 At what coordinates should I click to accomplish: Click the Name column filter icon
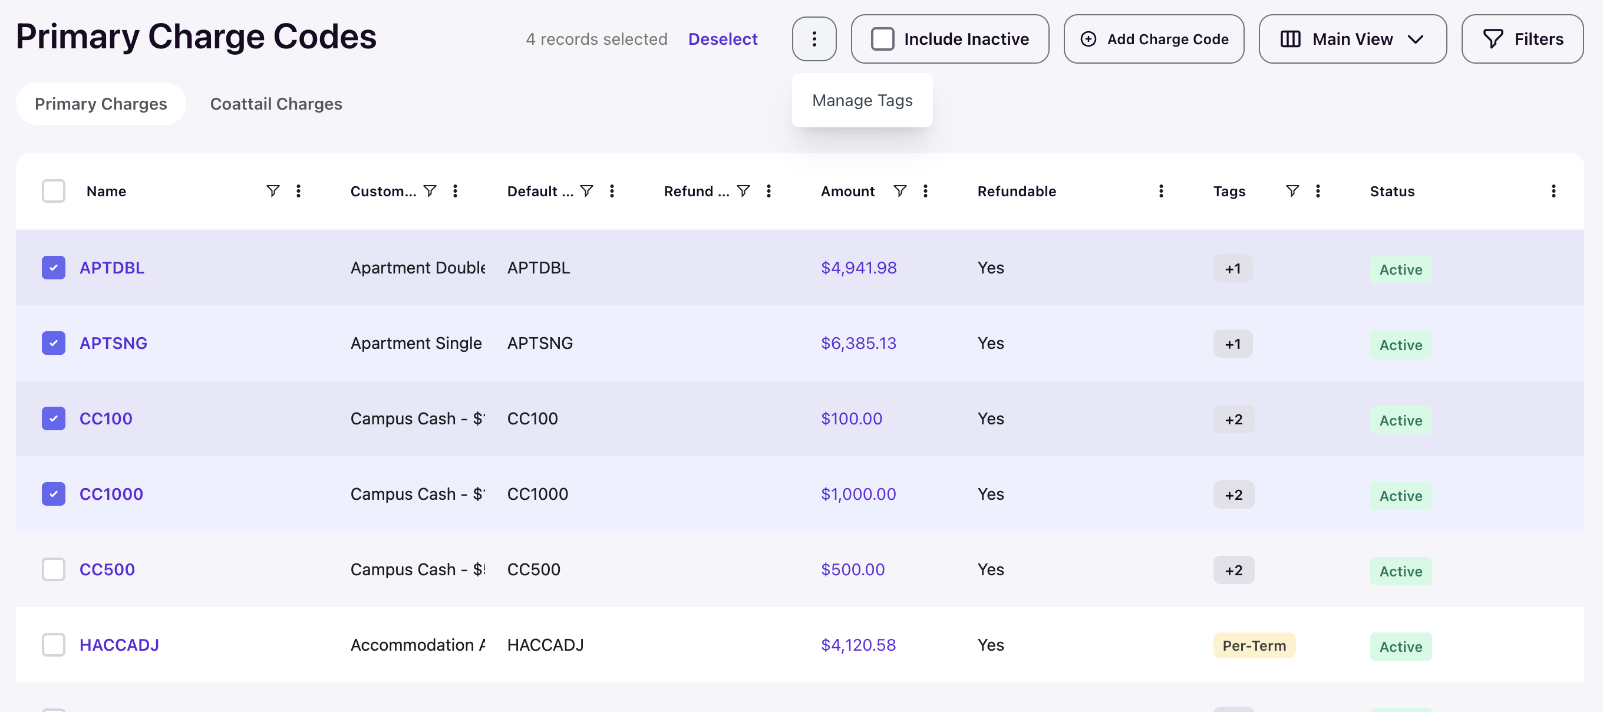pos(272,190)
